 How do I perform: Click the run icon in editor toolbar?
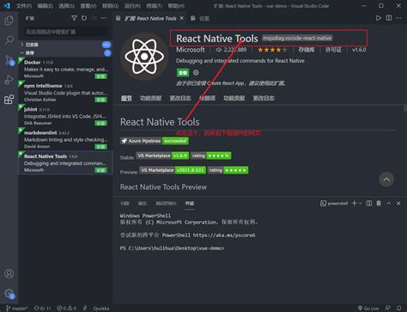click(x=379, y=18)
